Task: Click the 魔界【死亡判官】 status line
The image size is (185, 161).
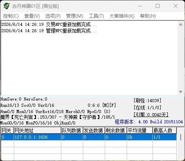Action: [x=57, y=117]
